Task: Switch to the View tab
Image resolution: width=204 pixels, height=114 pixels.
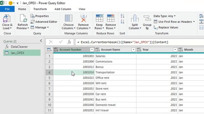Action: [82, 9]
